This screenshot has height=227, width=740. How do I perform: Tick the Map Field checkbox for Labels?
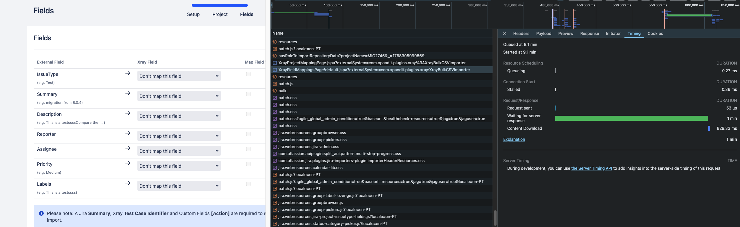point(248,184)
